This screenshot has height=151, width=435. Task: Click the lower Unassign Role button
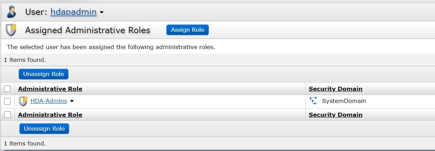(44, 129)
